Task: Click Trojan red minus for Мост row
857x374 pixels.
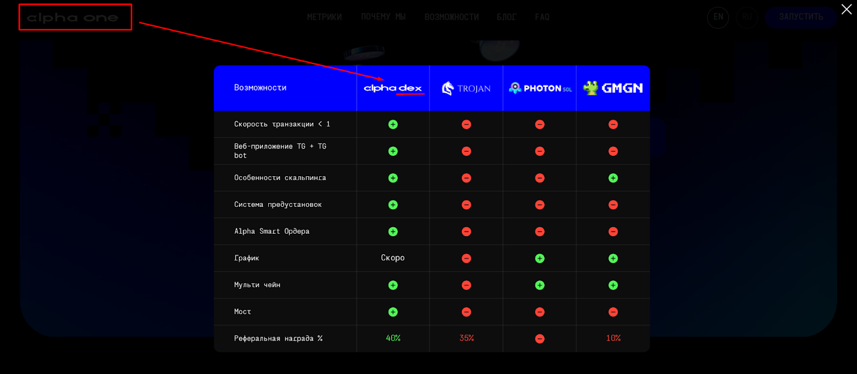Action: tap(467, 312)
